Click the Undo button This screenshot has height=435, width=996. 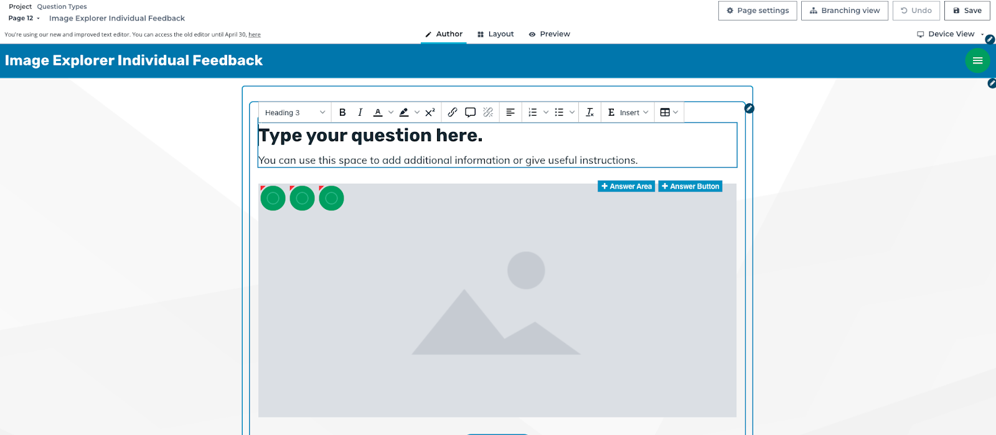point(916,11)
